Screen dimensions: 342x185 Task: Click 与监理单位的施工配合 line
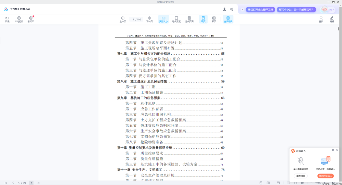pyautogui.click(x=174, y=70)
